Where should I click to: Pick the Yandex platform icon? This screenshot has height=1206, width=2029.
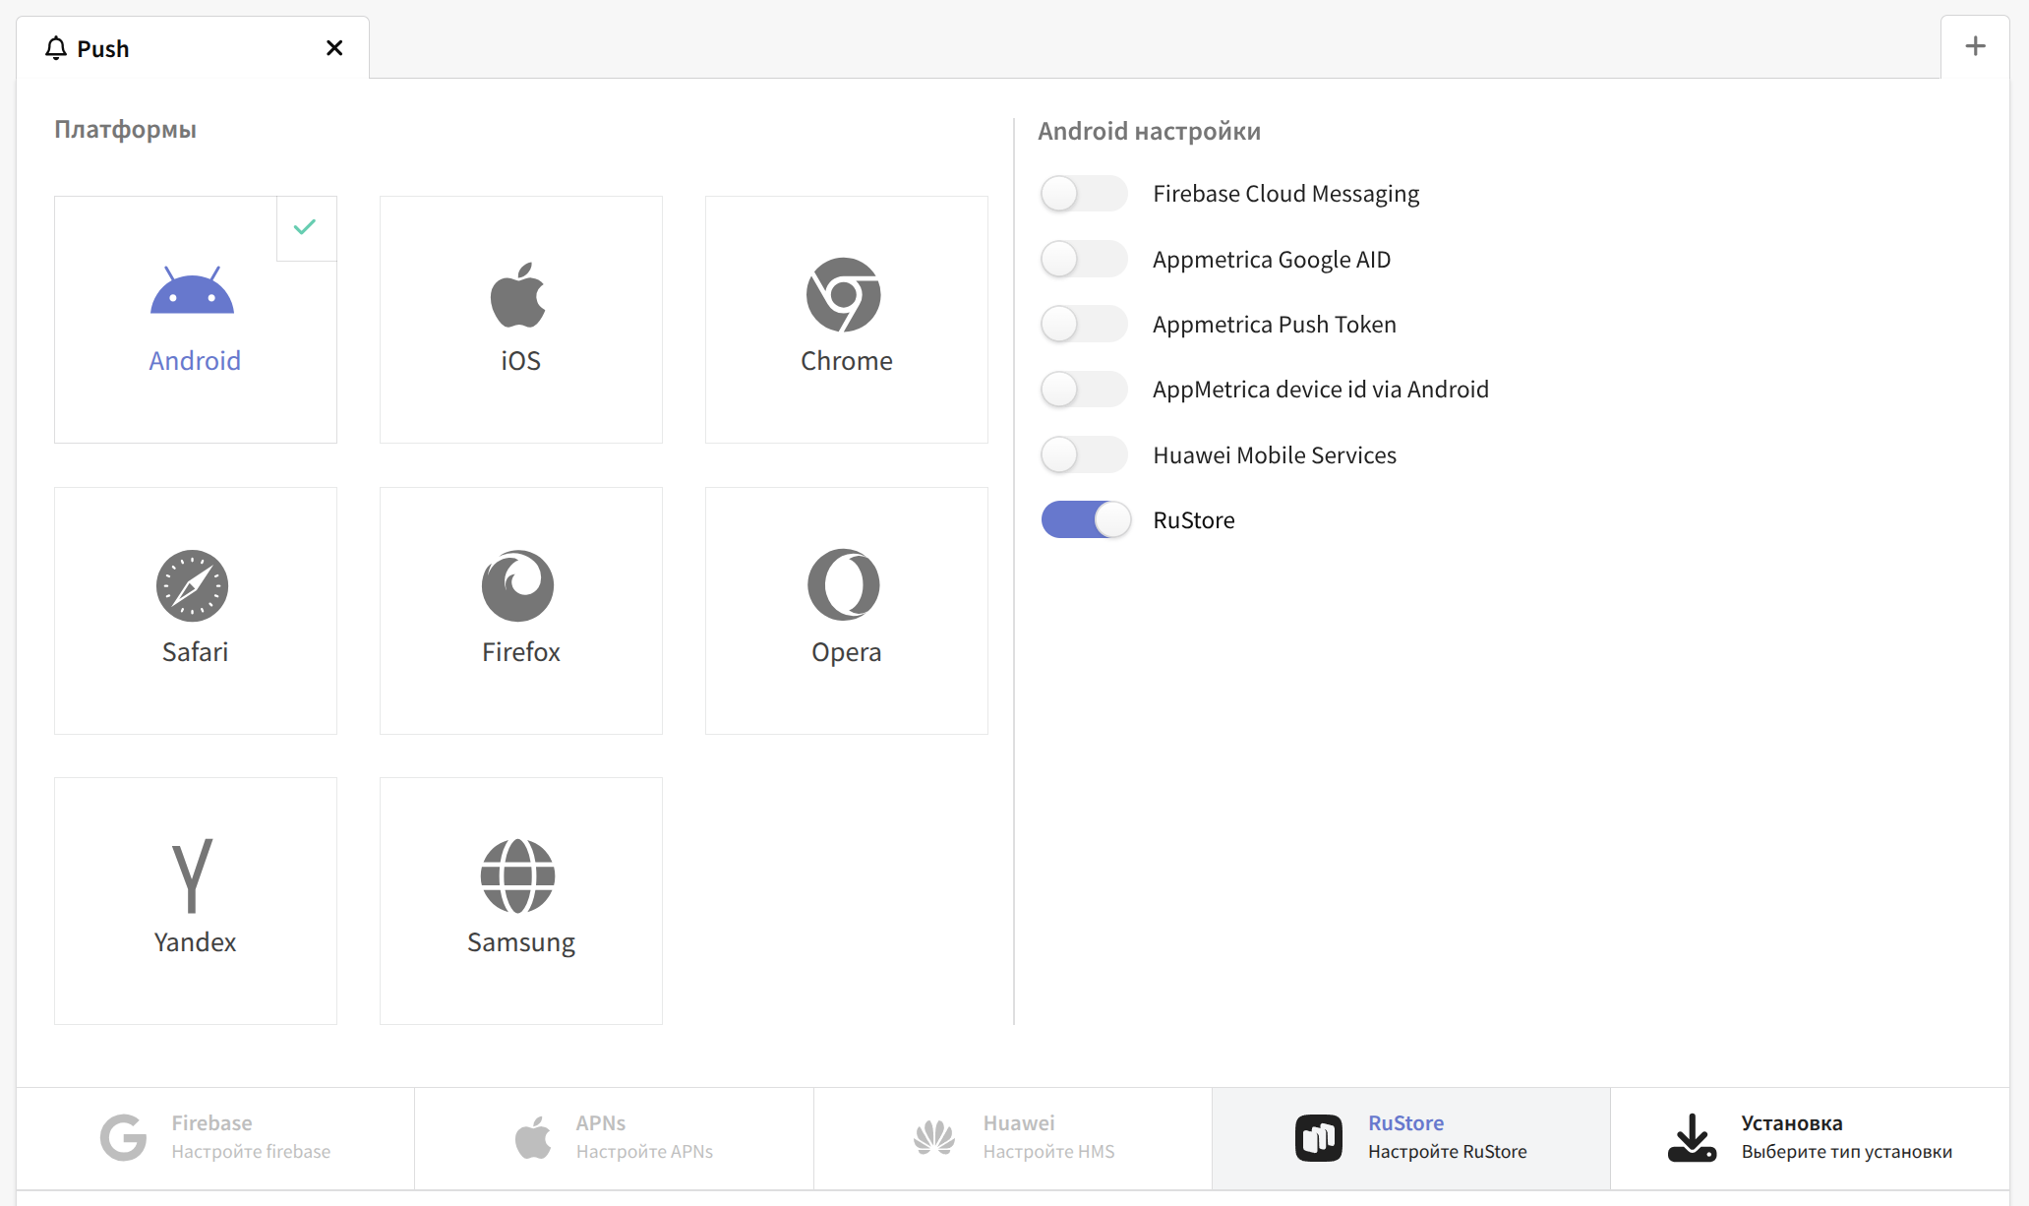coord(193,875)
